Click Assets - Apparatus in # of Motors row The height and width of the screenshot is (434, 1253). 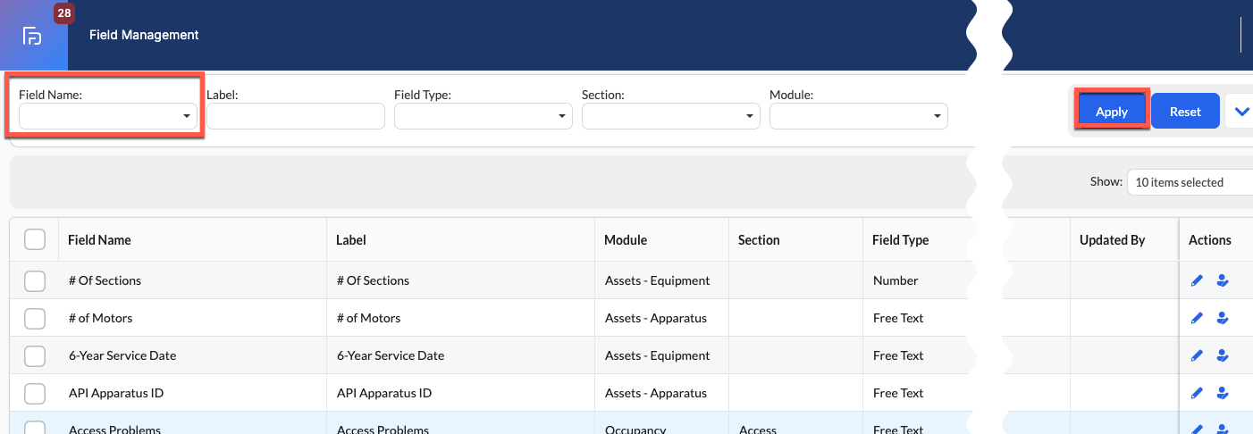(x=655, y=318)
